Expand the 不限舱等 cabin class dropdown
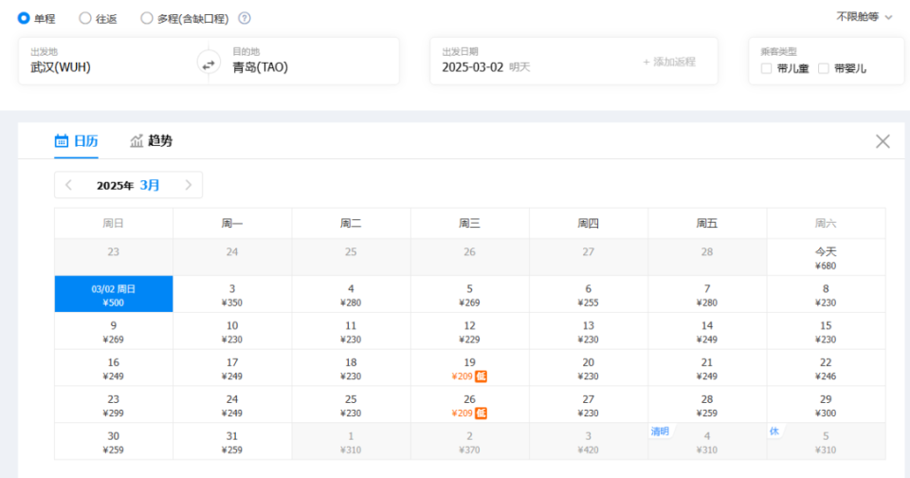 pyautogui.click(x=864, y=17)
